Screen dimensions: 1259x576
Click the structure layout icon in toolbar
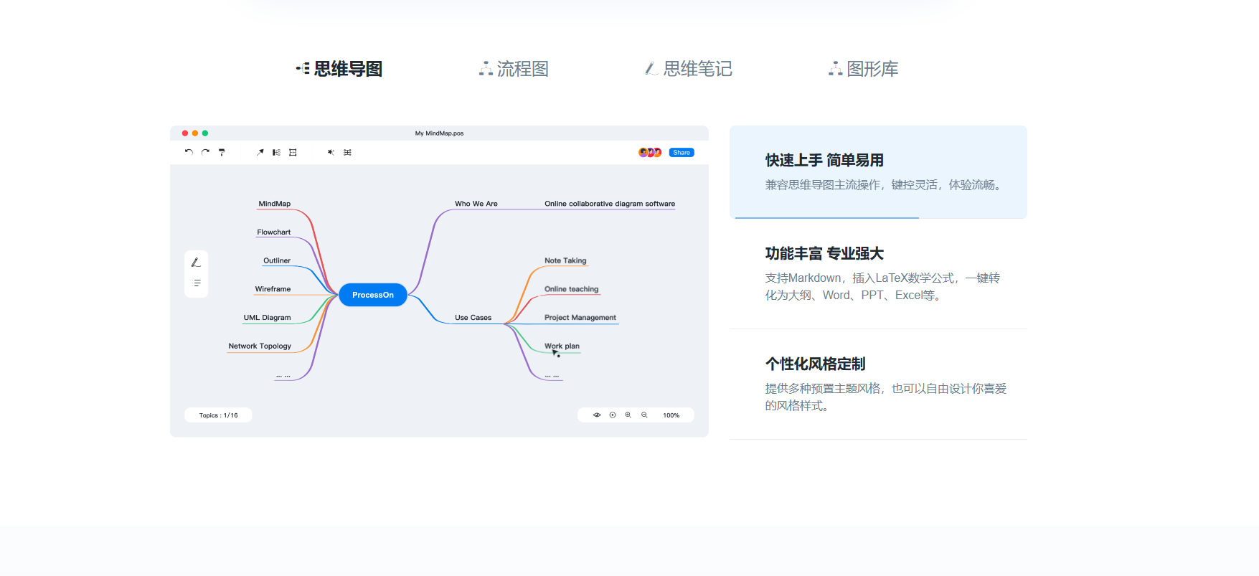pyautogui.click(x=276, y=152)
